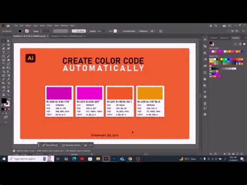Image resolution: width=247 pixels, height=185 pixels.
Task: Open the graphic Style dropdown
Action: [x=118, y=31]
